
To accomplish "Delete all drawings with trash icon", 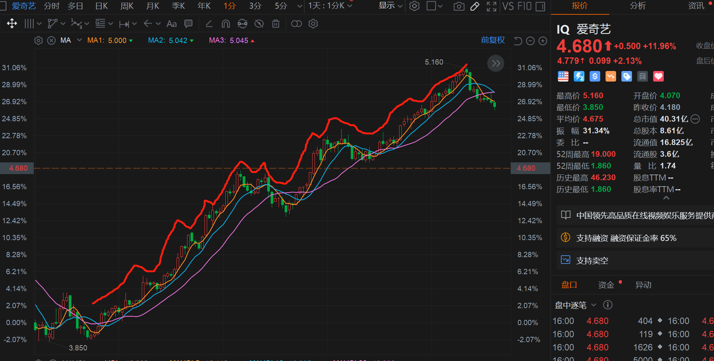I will click(x=276, y=24).
